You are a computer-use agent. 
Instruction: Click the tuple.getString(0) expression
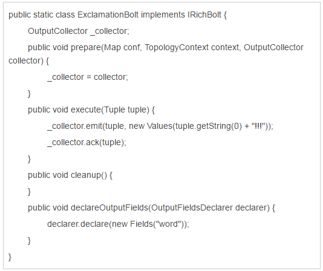point(208,126)
